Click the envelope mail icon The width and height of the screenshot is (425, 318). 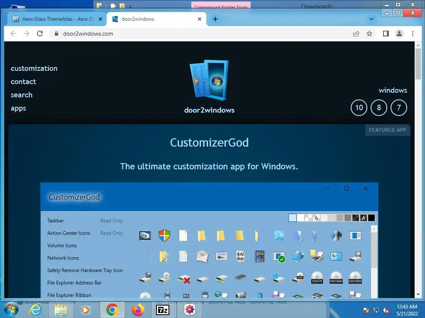202,256
